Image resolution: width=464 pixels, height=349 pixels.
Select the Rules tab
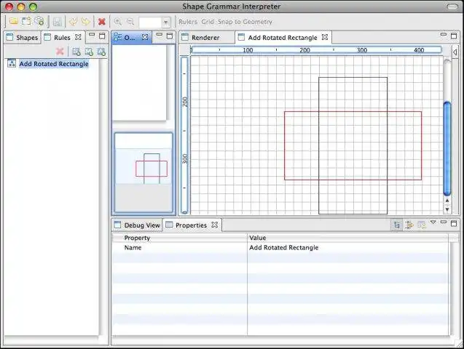point(62,38)
